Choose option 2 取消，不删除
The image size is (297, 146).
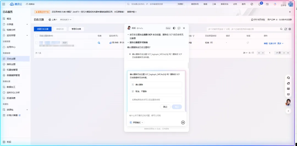[x=156, y=91]
